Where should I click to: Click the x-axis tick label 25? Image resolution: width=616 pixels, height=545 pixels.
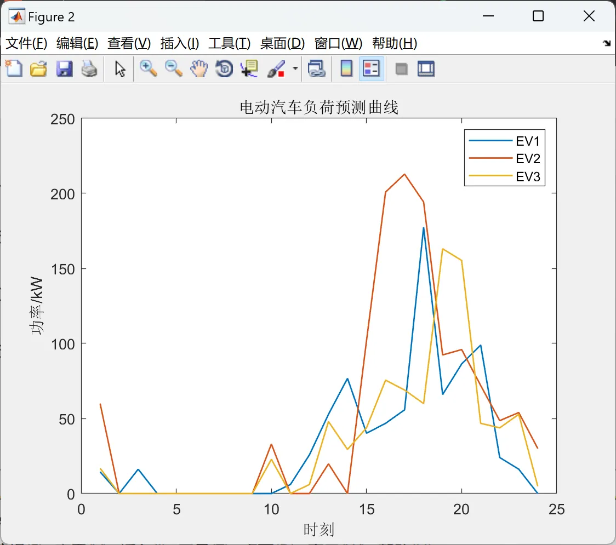coord(557,509)
